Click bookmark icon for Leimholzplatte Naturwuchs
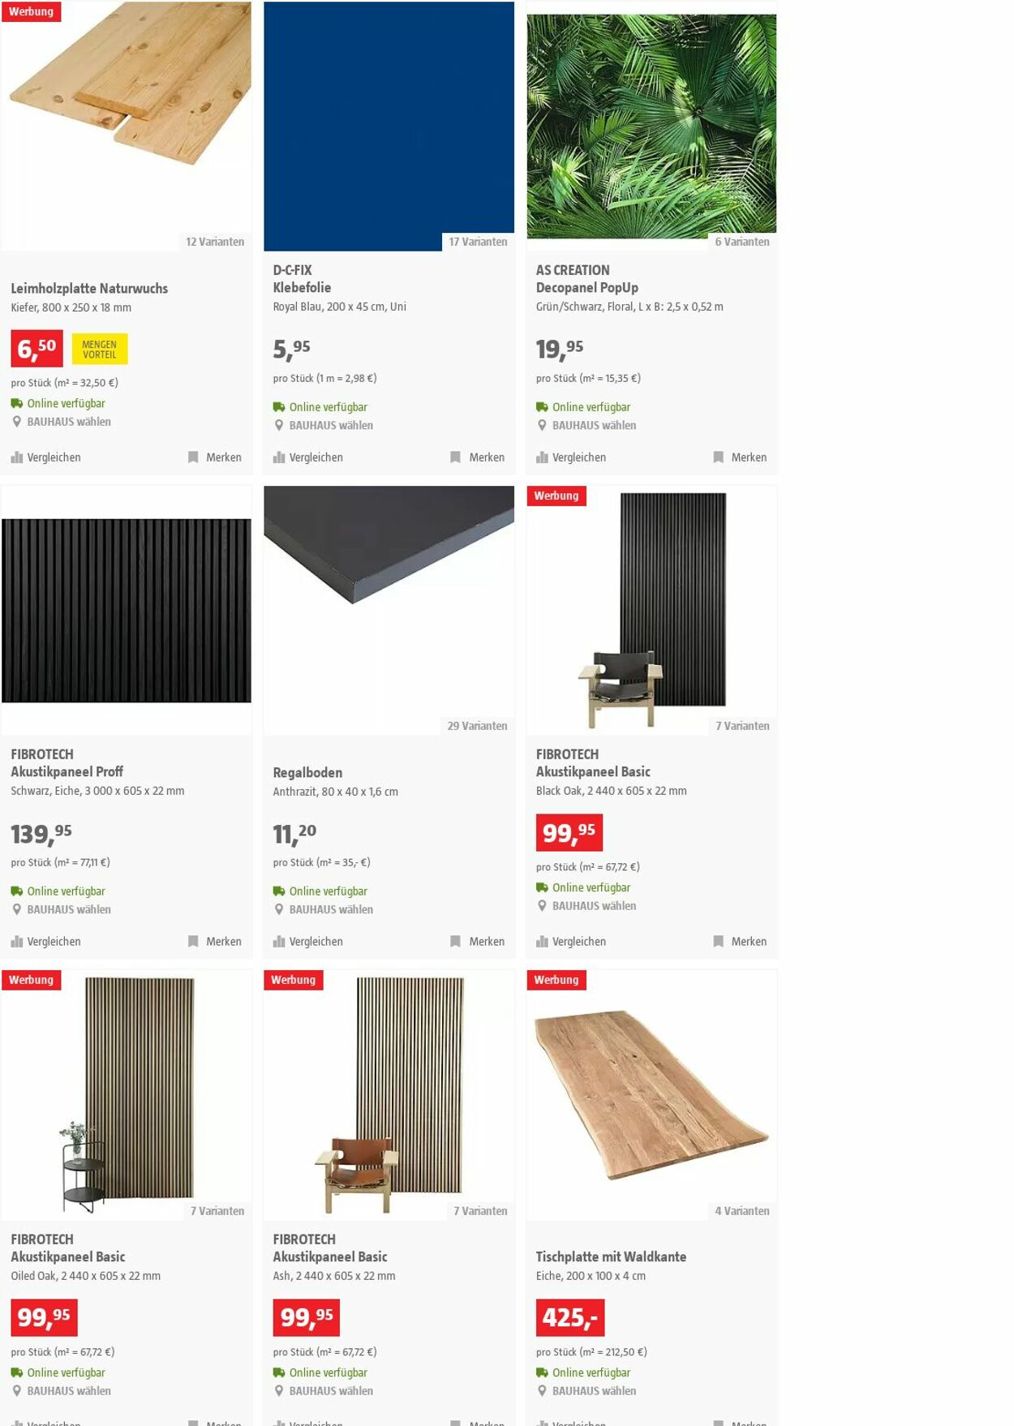 pyautogui.click(x=193, y=457)
